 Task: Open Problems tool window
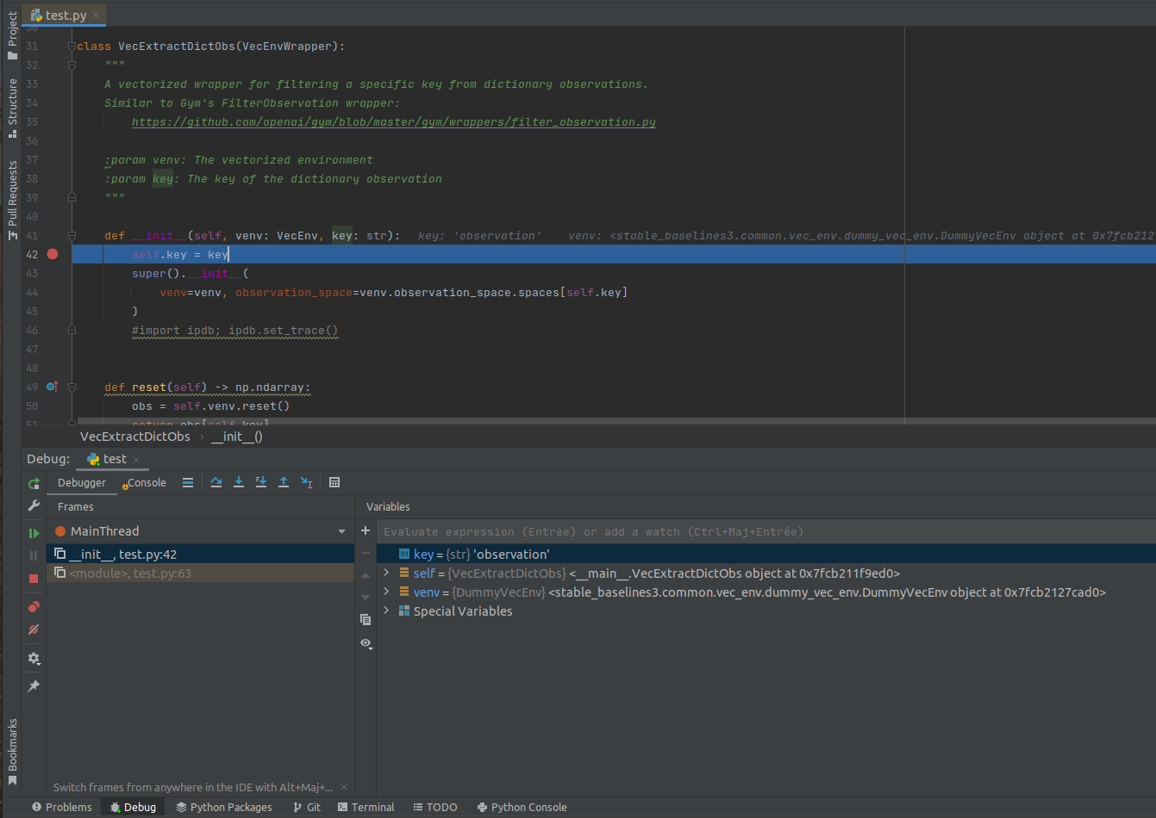[x=61, y=807]
